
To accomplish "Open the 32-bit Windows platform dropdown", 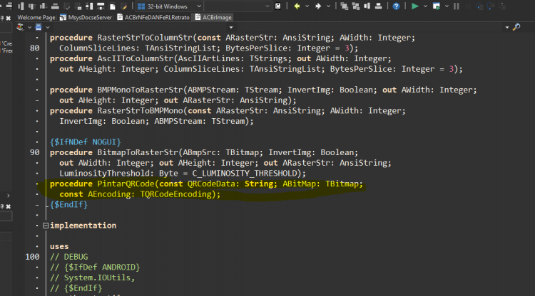I will (199, 6).
